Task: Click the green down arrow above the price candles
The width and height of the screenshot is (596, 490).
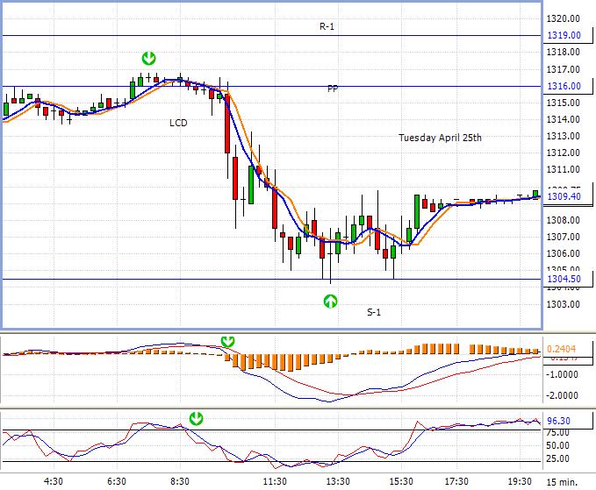Action: coord(149,59)
